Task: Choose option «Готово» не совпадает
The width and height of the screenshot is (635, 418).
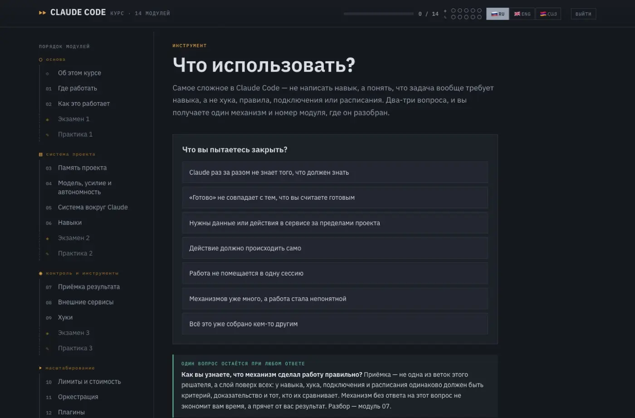Action: 335,197
